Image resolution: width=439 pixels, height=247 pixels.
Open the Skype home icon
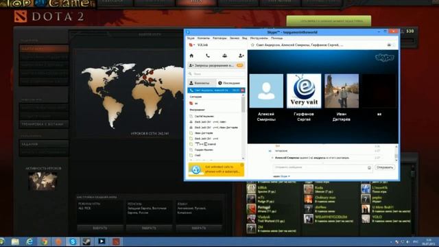[191, 56]
